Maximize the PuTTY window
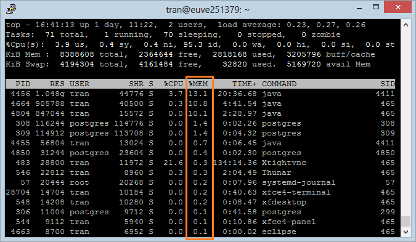This screenshot has height=242, width=416. coord(376,7)
